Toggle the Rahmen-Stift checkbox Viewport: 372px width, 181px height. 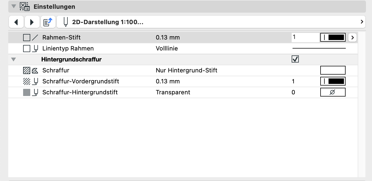pyautogui.click(x=27, y=37)
